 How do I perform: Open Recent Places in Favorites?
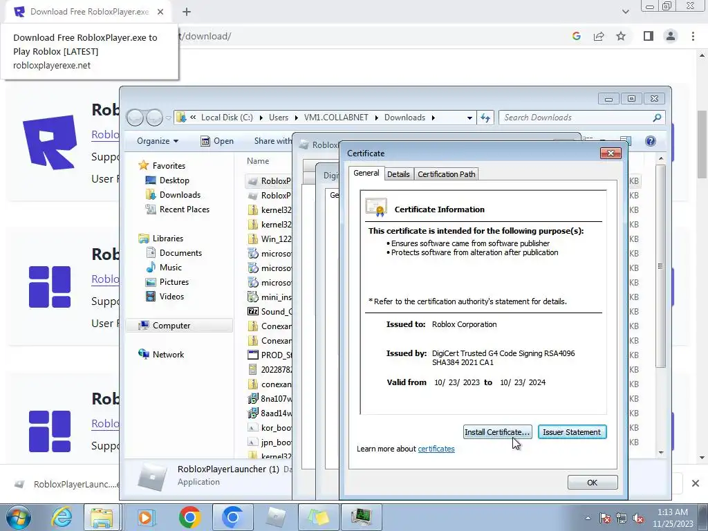point(184,209)
